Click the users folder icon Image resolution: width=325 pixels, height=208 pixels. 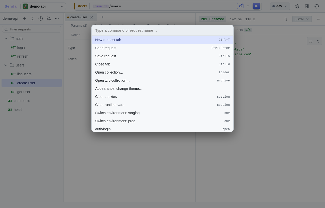(12, 65)
